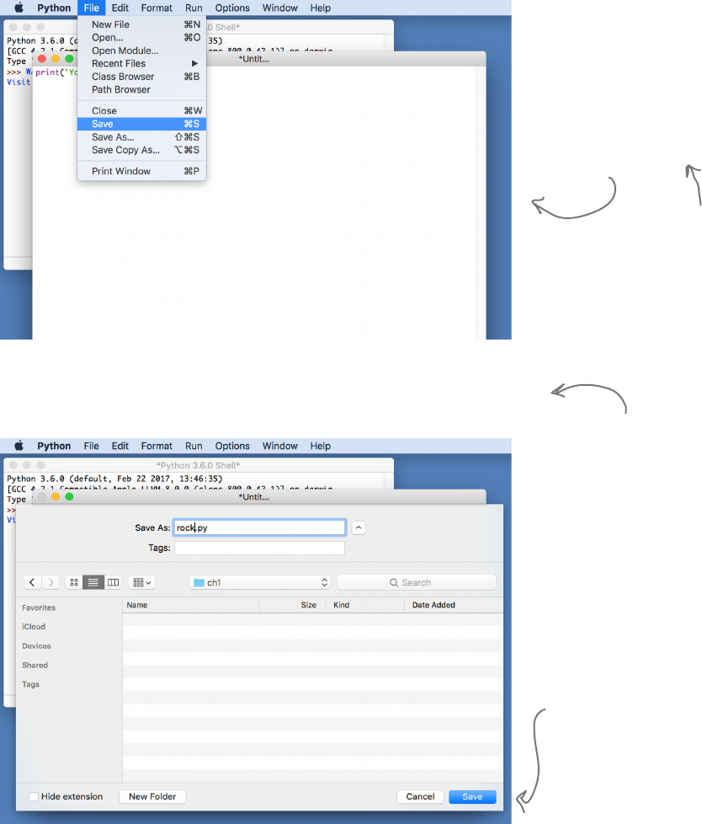Choose Close in the File menu

(141, 111)
